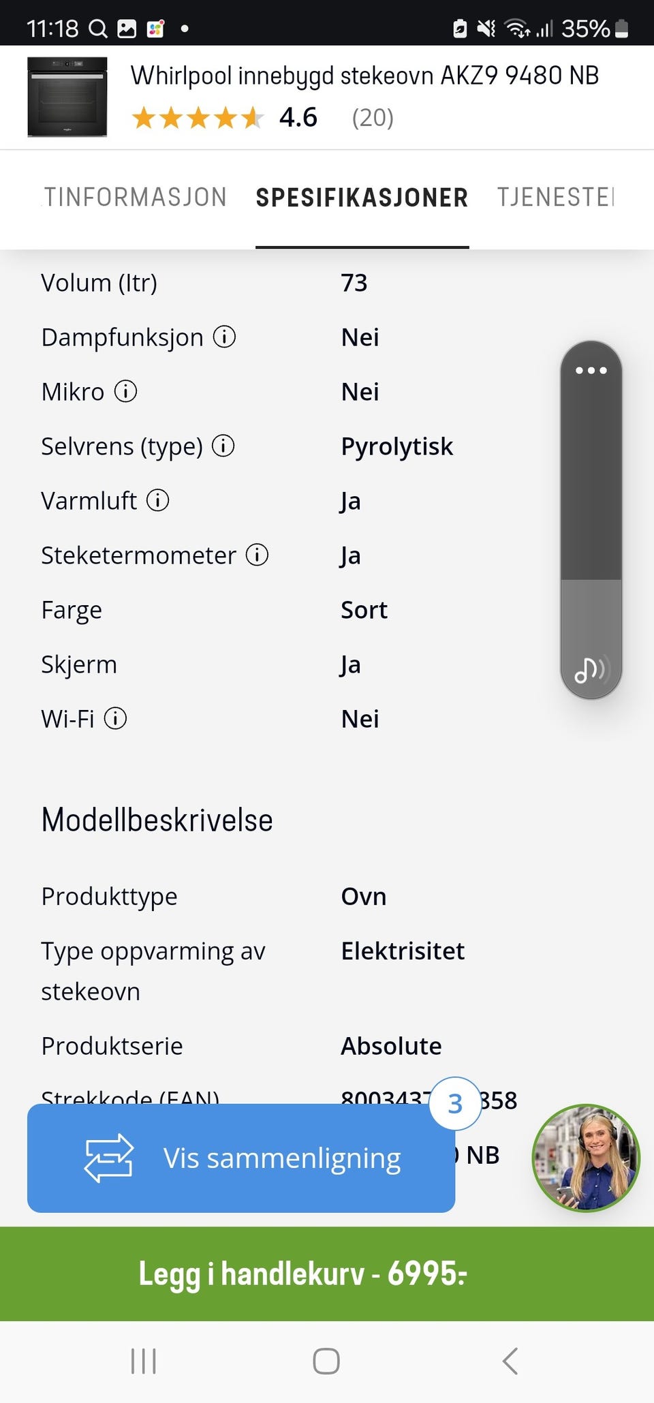Add to cart with Legg i handlekurv
The height and width of the screenshot is (1403, 654).
pos(327,1274)
